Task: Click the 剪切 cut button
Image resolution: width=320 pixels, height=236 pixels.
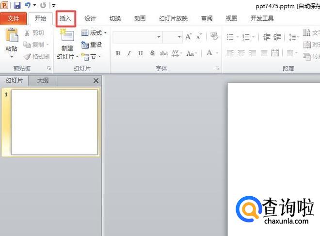Action: [x=34, y=32]
